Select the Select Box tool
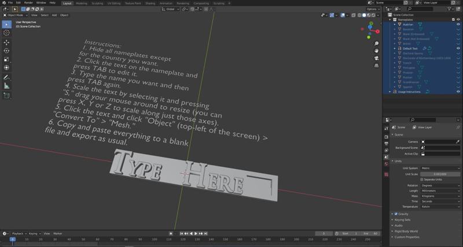This screenshot has height=247, width=463. coord(6,24)
